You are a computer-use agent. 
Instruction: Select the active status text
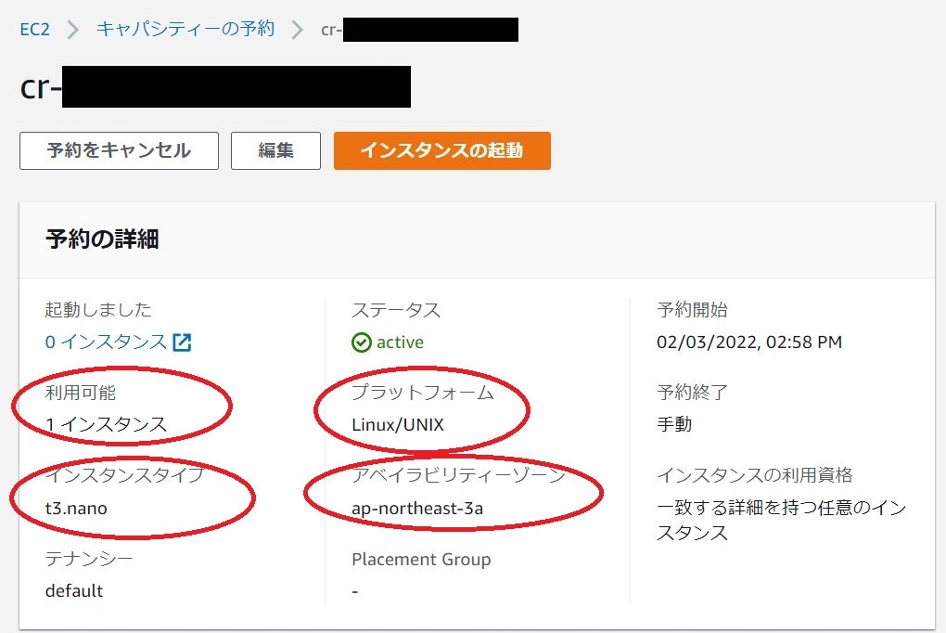(x=400, y=342)
